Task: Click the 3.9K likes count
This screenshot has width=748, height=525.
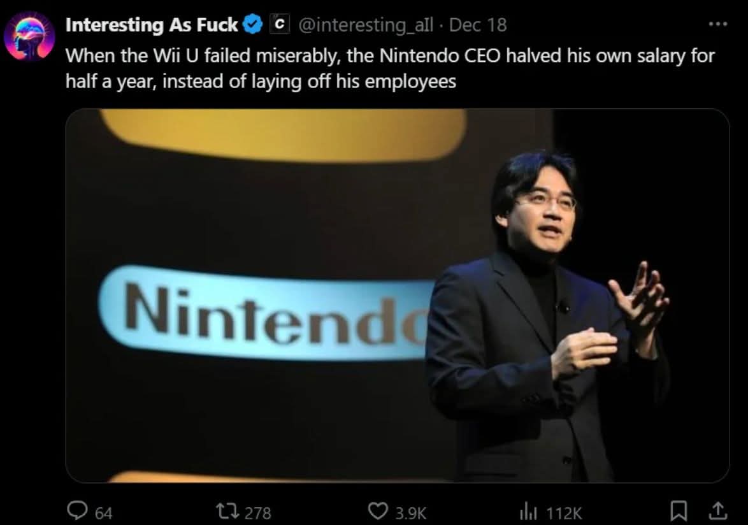Action: 410,512
